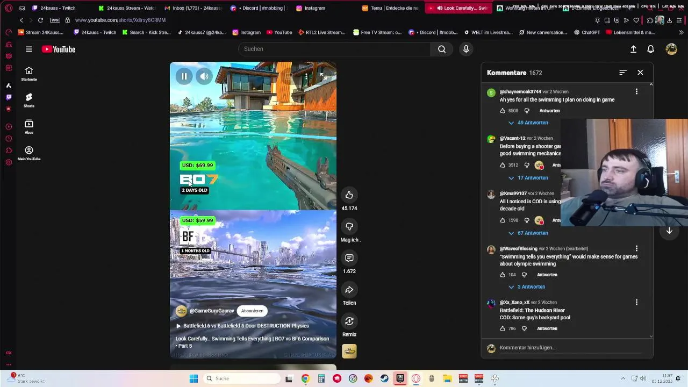Expand 17 Antworten replies
The width and height of the screenshot is (688, 387).
tap(528, 178)
